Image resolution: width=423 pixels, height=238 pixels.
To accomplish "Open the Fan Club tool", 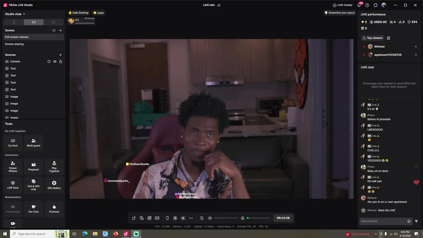I will tap(33, 209).
